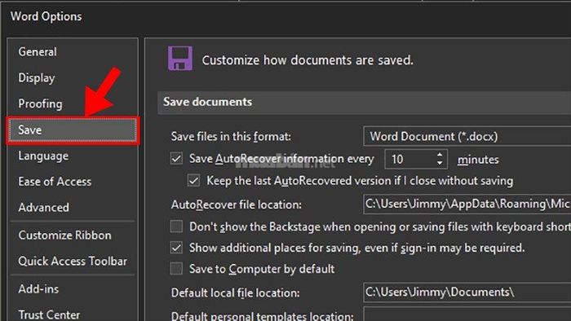
Task: Decrease AutoRecover minutes with down arrow
Action: click(x=440, y=163)
